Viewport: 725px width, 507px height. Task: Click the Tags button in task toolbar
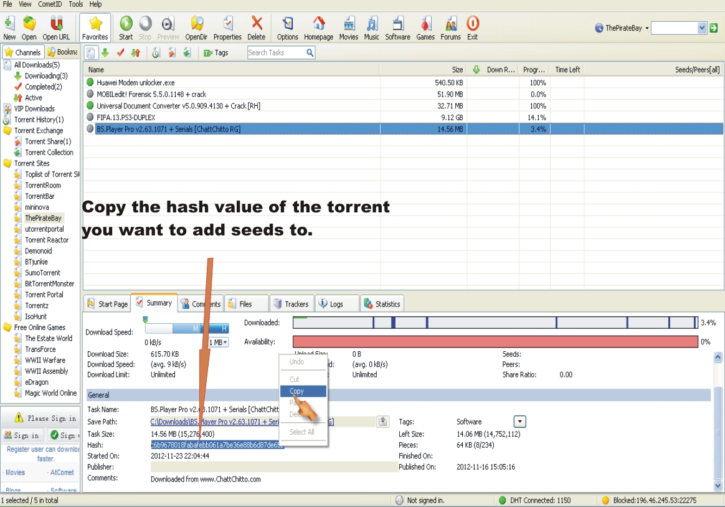[x=216, y=53]
